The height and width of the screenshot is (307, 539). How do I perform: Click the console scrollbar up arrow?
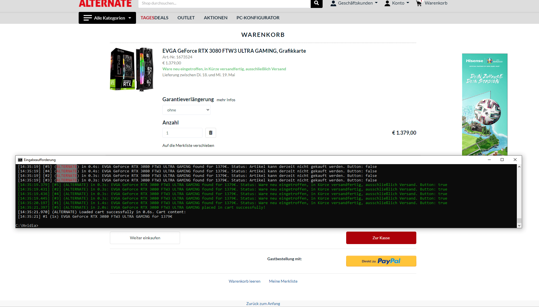tap(519, 167)
